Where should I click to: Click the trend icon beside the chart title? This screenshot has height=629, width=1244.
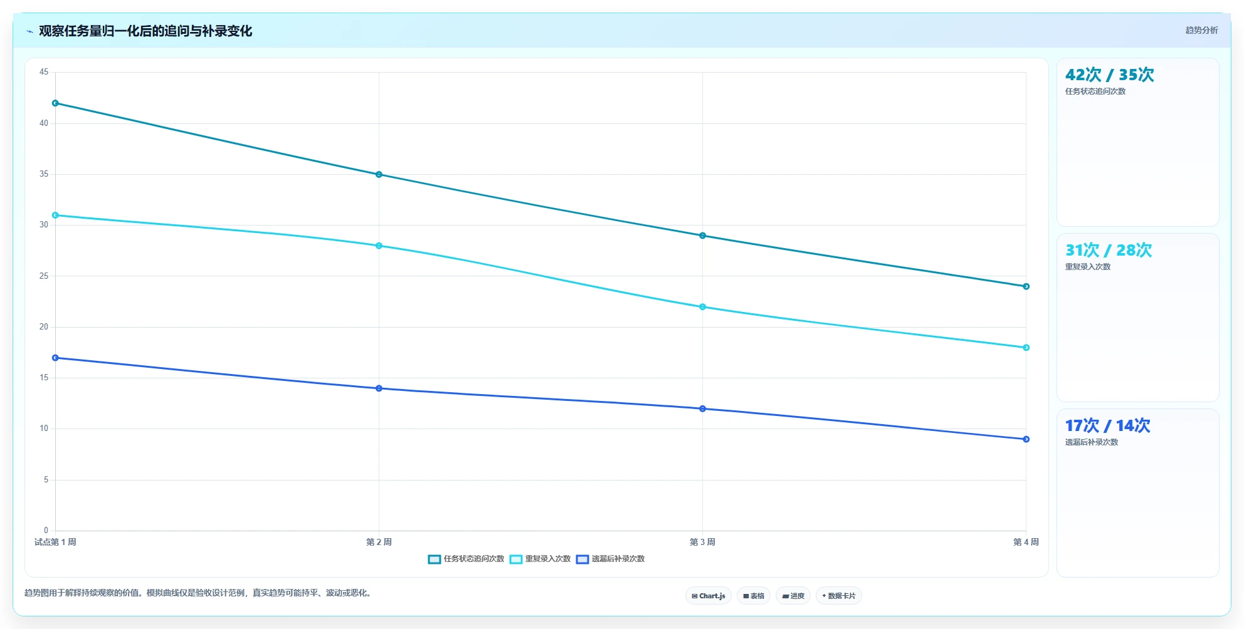(29, 31)
